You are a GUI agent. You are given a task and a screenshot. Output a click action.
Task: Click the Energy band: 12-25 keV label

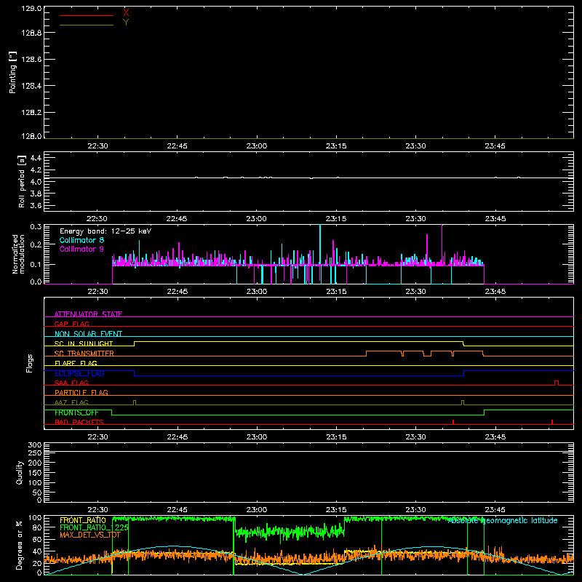point(105,231)
